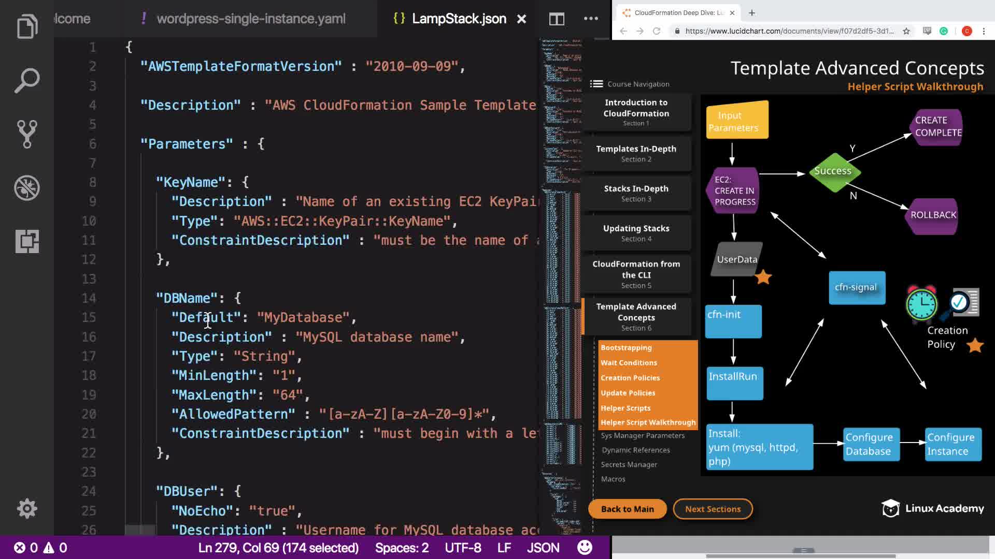The width and height of the screenshot is (995, 559).
Task: Bookmark page with star icon
Action: point(906,31)
